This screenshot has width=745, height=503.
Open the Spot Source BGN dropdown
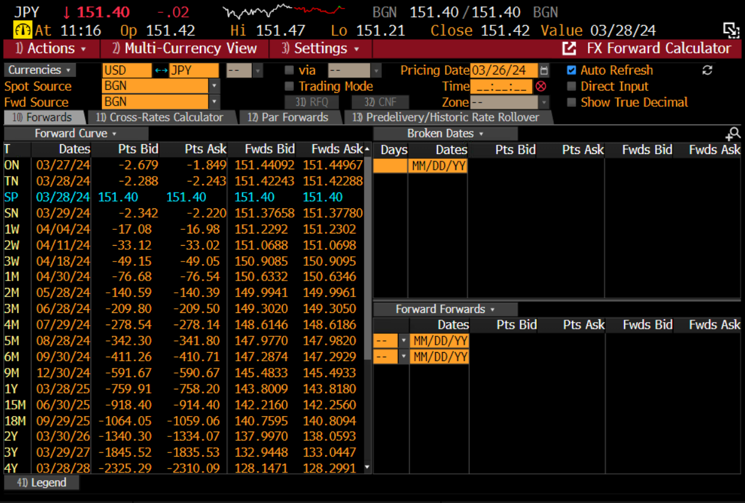214,87
